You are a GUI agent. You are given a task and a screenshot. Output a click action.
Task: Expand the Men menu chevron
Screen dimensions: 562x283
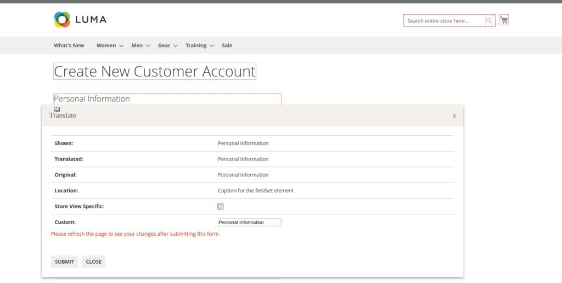[148, 46]
